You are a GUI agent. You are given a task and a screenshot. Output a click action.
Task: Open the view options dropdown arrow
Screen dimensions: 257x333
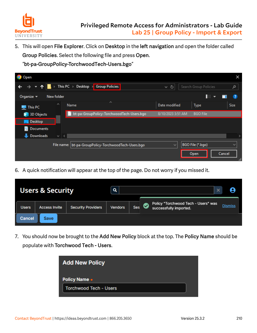(x=214, y=96)
